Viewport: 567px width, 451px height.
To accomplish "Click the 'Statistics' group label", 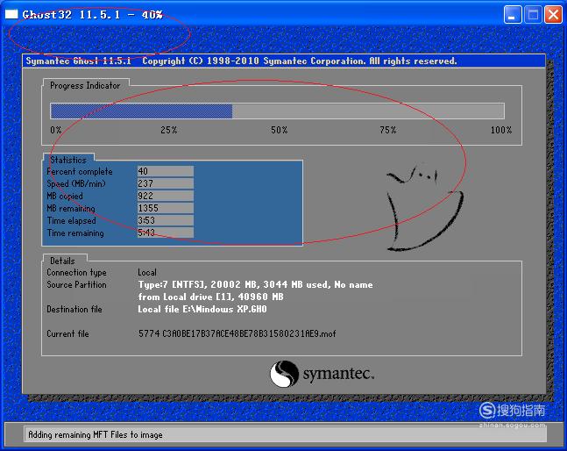I will [68, 160].
